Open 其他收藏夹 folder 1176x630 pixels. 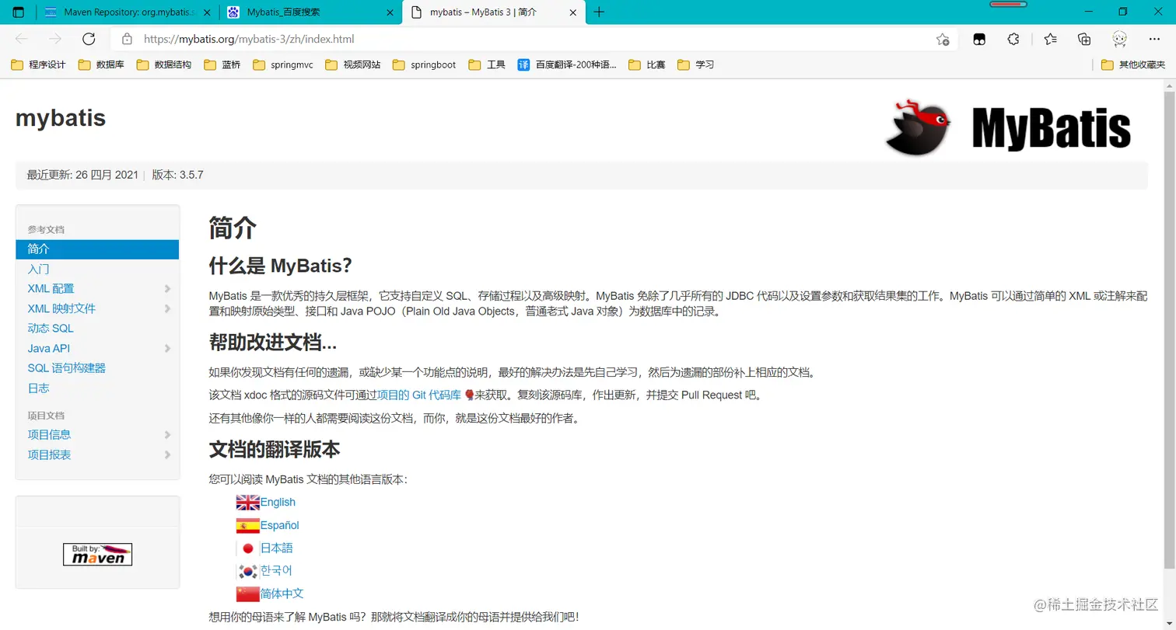(1133, 64)
